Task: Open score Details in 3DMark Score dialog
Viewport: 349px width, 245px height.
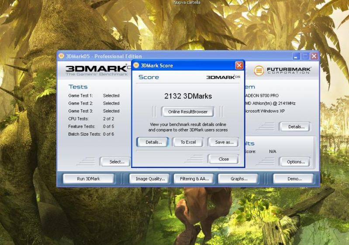Action: click(153, 142)
